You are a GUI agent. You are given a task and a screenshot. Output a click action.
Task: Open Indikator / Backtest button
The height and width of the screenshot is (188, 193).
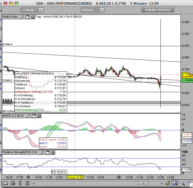[x=158, y=10]
